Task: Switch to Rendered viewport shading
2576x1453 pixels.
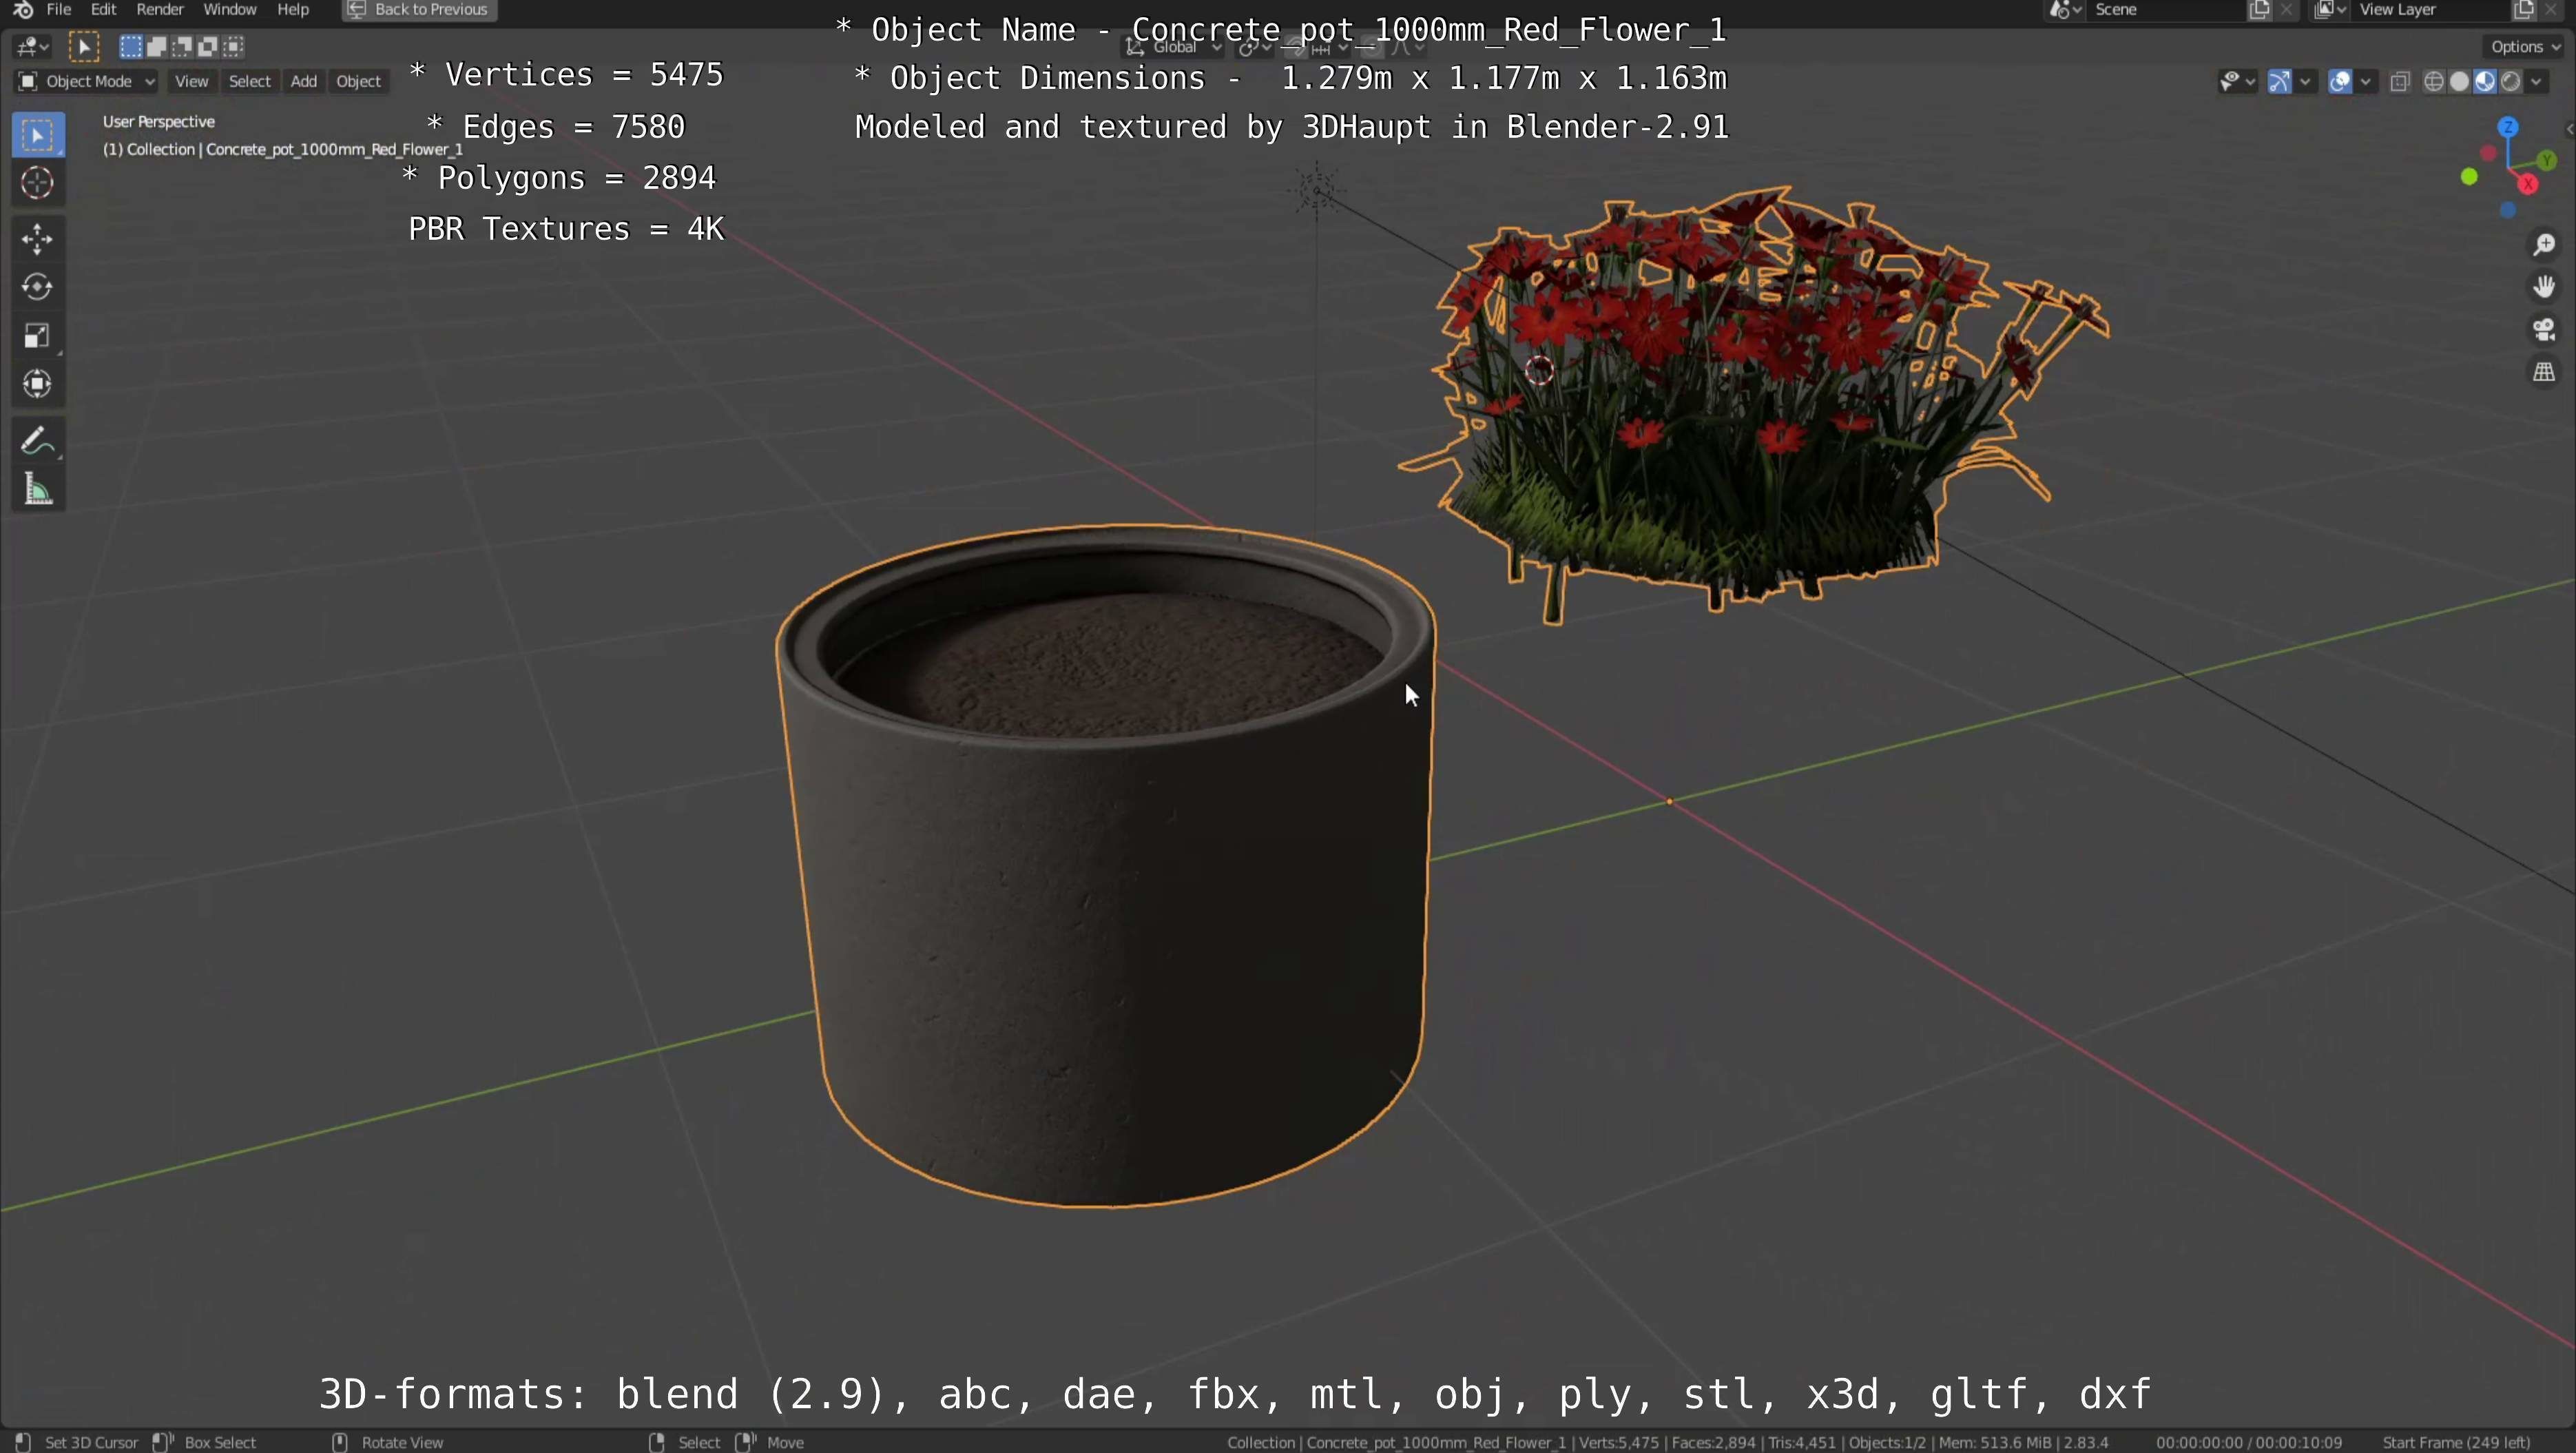Action: click(2511, 82)
